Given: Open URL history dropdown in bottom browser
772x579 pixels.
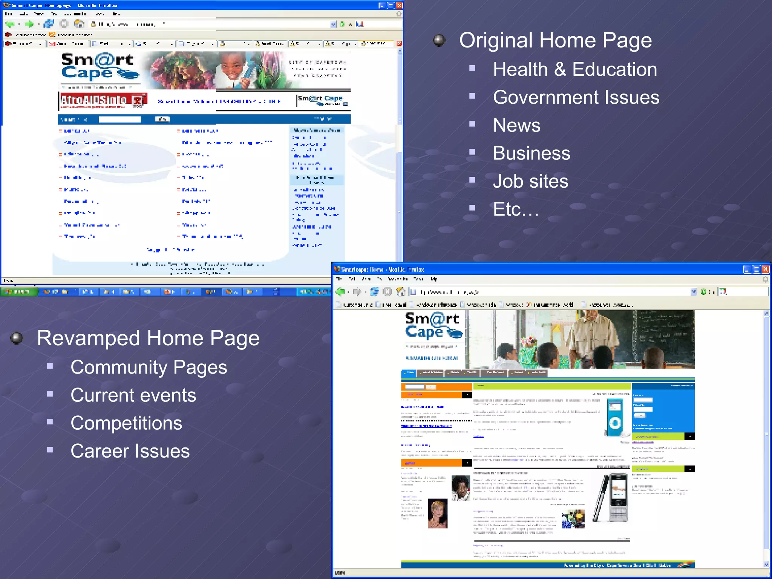Looking at the screenshot, I should (694, 292).
